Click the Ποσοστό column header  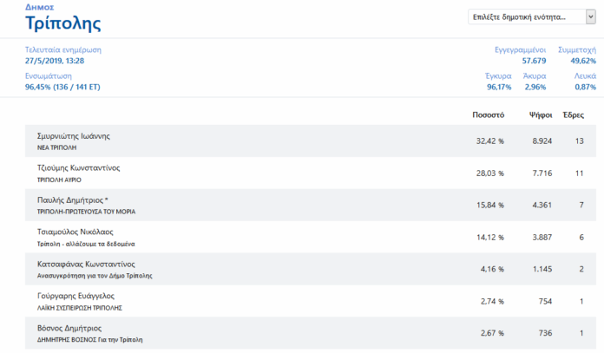pyautogui.click(x=489, y=114)
